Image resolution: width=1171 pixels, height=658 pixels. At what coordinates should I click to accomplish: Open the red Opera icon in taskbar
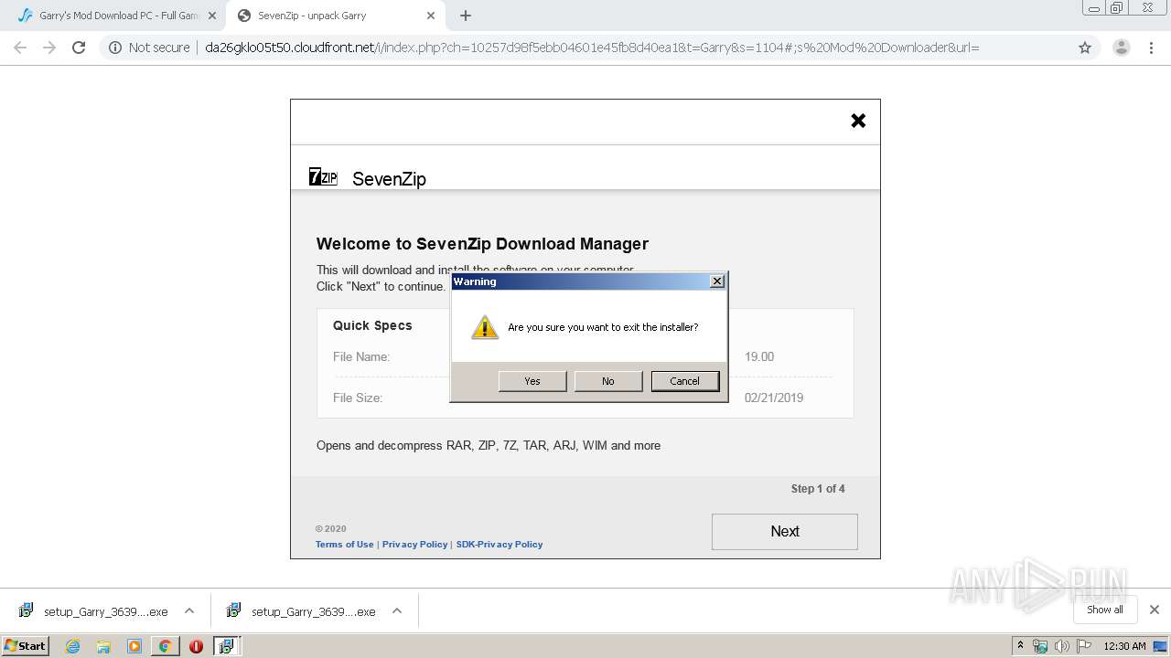click(x=196, y=646)
